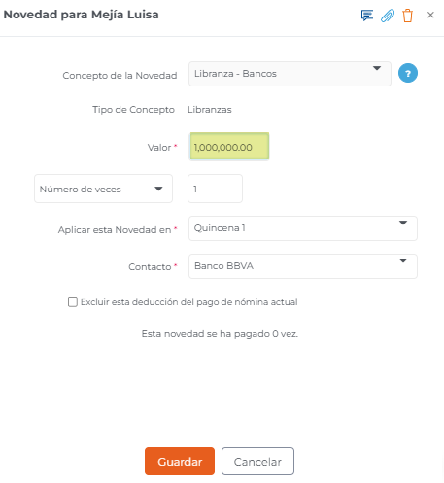Screen dimensions: 444x483
Task: Close the Novedad dialog with the X
Action: point(430,15)
